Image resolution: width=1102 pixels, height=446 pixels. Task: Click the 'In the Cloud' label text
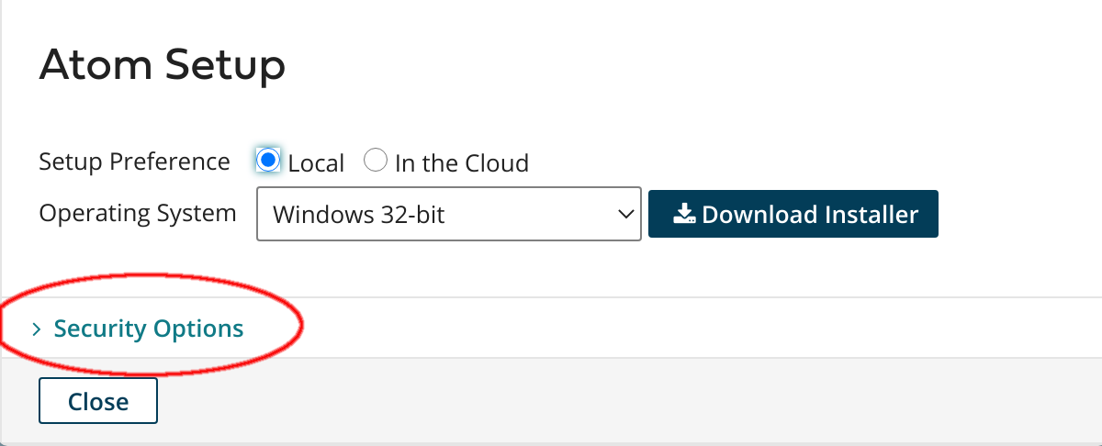[x=462, y=163]
